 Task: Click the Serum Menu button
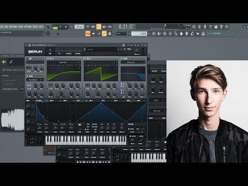(x=129, y=49)
